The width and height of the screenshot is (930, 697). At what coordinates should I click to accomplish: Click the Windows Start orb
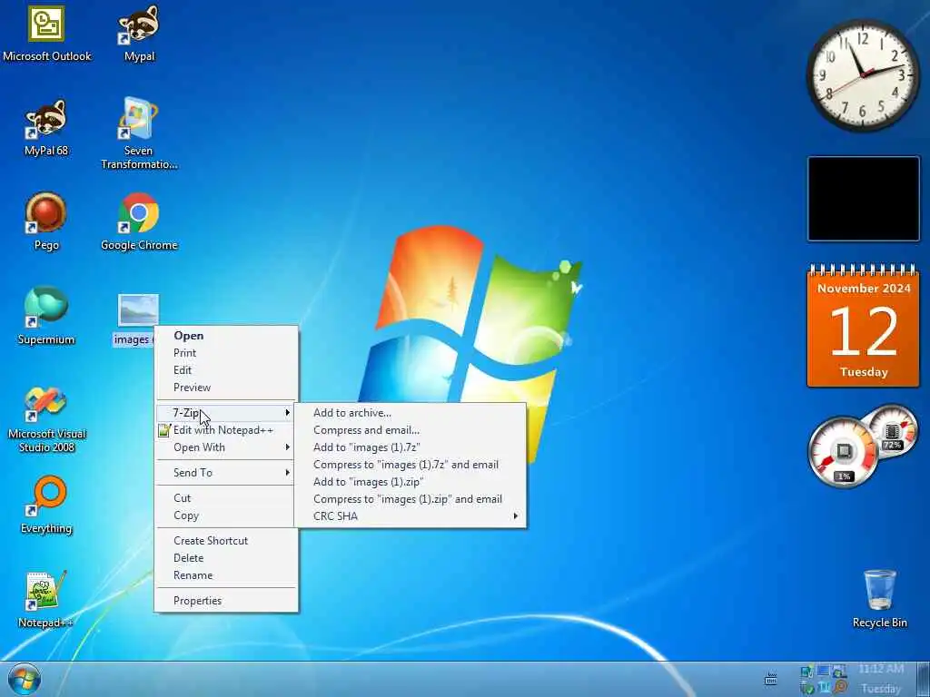(25, 679)
